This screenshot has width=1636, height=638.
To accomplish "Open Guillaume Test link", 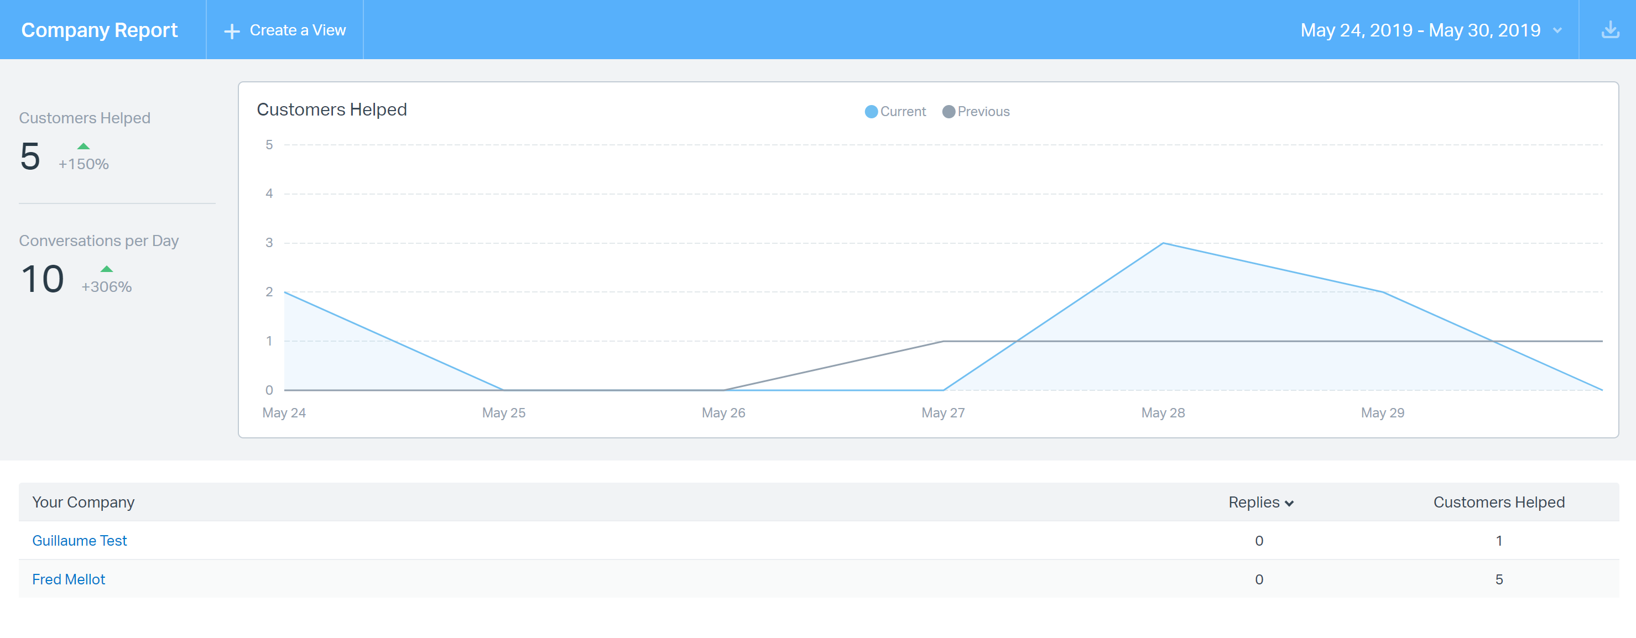I will click(80, 541).
